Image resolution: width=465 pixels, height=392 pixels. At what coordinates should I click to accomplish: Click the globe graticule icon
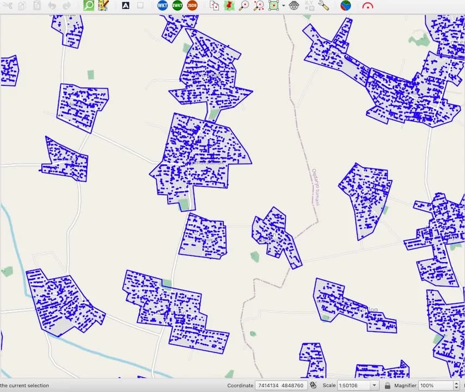point(293,5)
